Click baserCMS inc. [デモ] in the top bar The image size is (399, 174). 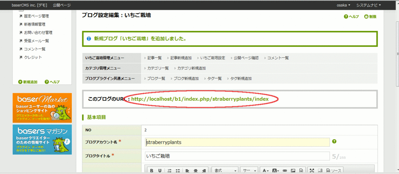point(30,5)
